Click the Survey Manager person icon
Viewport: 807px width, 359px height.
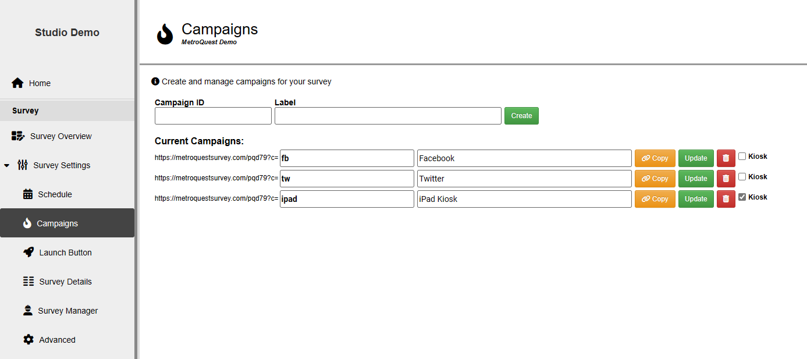[28, 310]
